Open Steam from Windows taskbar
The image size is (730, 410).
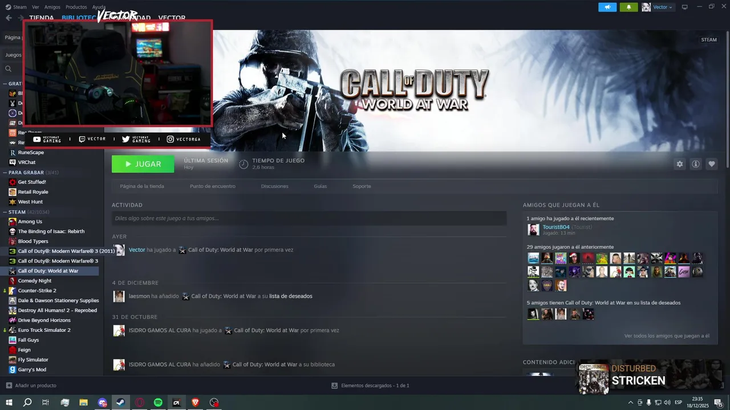coord(121,403)
